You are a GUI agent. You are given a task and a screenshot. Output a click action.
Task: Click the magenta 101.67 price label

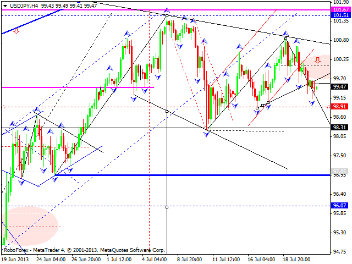point(341,10)
